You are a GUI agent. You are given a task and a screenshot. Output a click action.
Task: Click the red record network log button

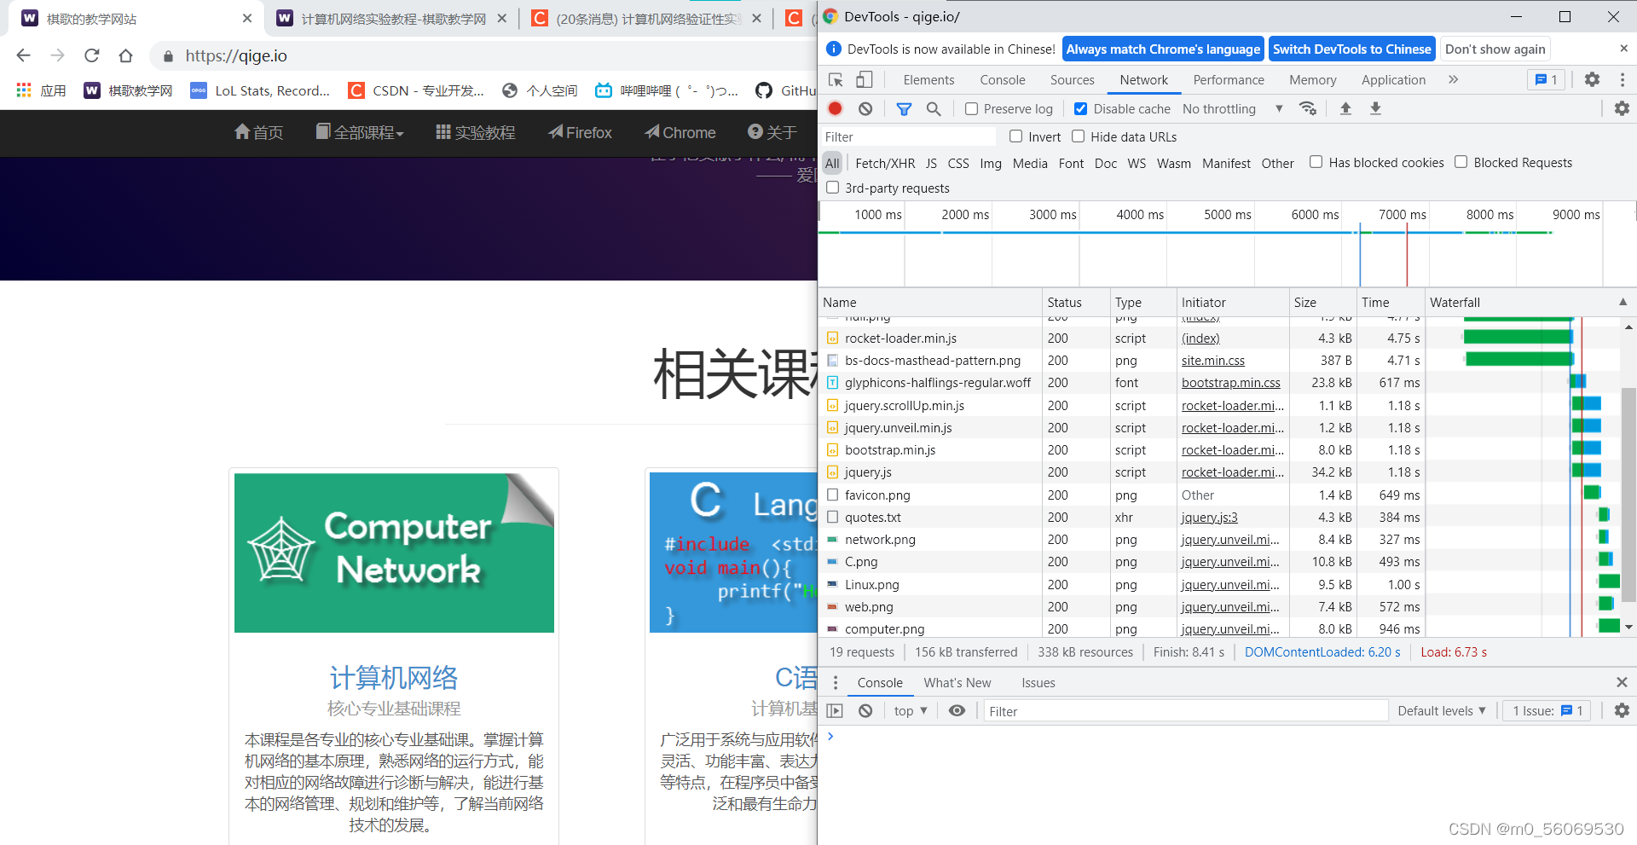click(836, 108)
